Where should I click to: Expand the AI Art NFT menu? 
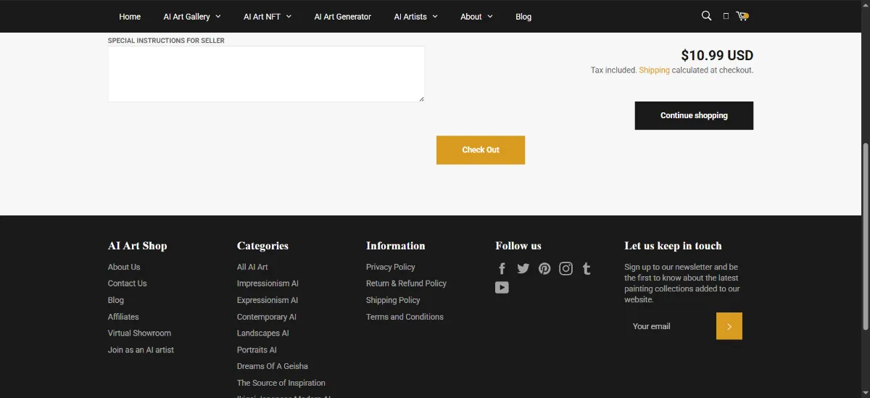click(268, 17)
